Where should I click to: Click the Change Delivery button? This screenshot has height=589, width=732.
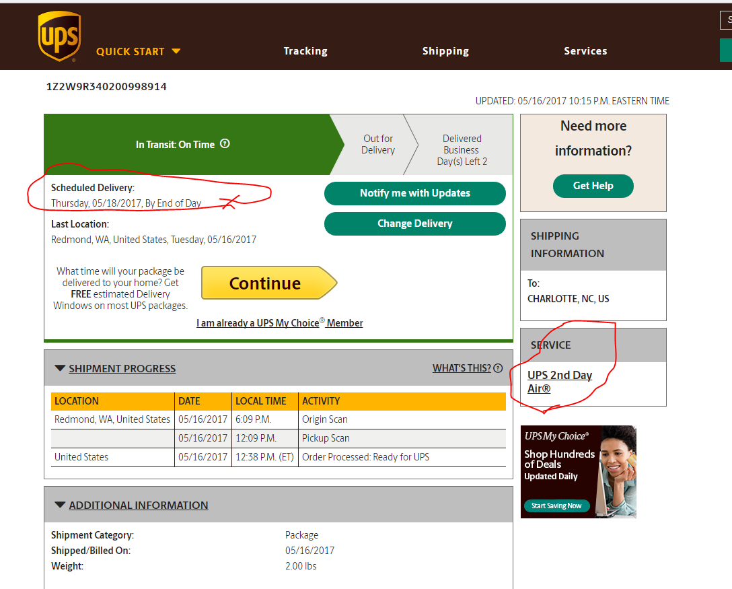click(414, 223)
